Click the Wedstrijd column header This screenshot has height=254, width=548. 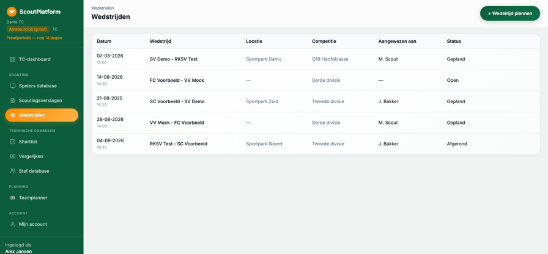160,41
